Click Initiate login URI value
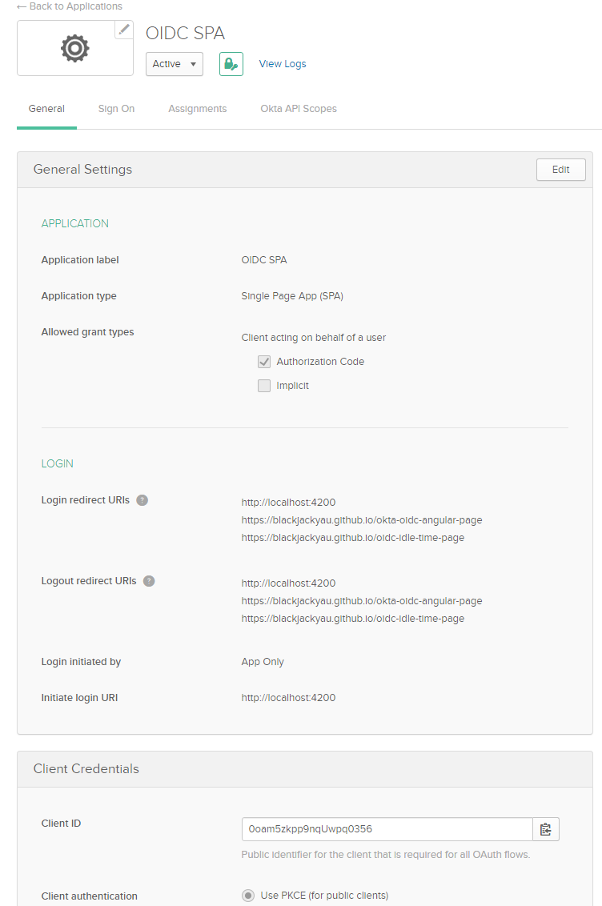 click(288, 698)
